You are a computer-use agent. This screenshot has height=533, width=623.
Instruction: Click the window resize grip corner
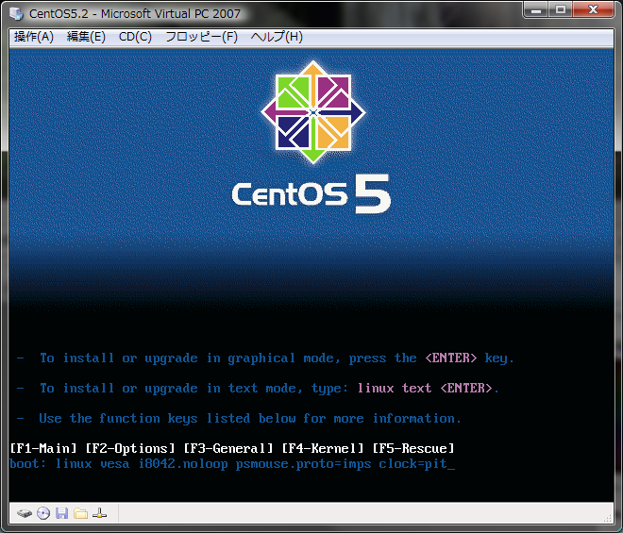click(608, 518)
